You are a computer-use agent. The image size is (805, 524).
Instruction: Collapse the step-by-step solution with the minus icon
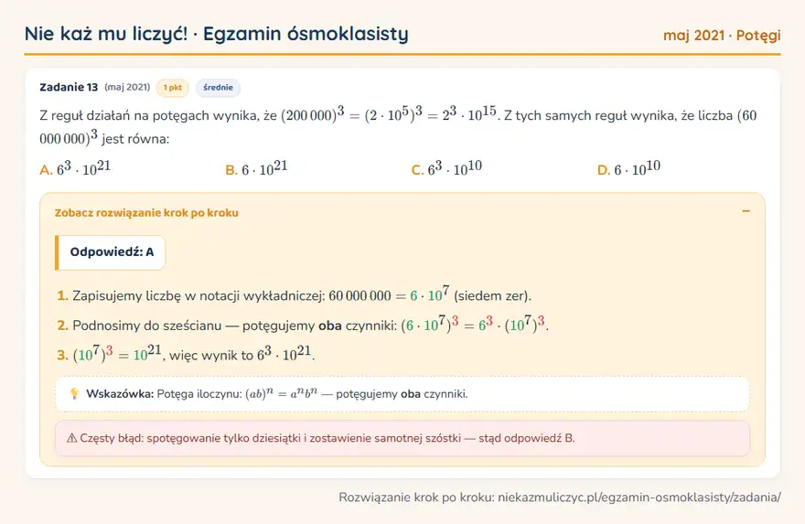click(746, 211)
